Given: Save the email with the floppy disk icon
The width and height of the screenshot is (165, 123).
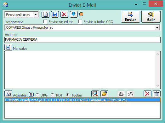Looking at the screenshot, I should pos(55,14).
